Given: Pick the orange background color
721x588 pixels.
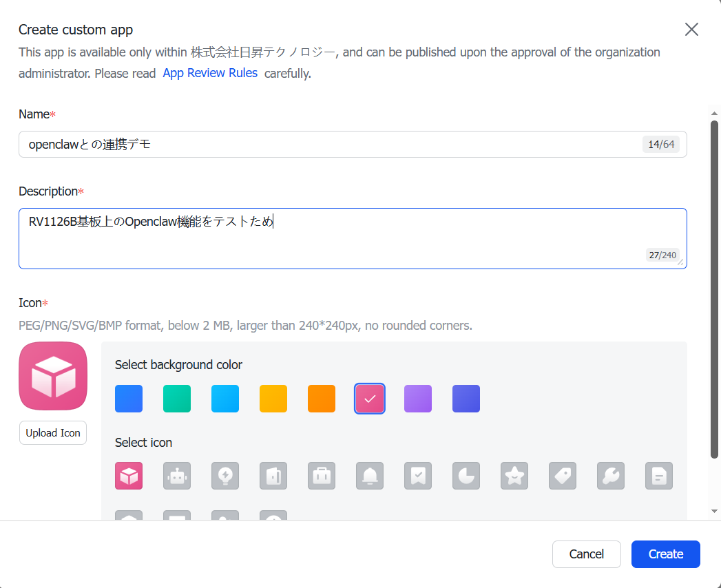Looking at the screenshot, I should click(322, 399).
